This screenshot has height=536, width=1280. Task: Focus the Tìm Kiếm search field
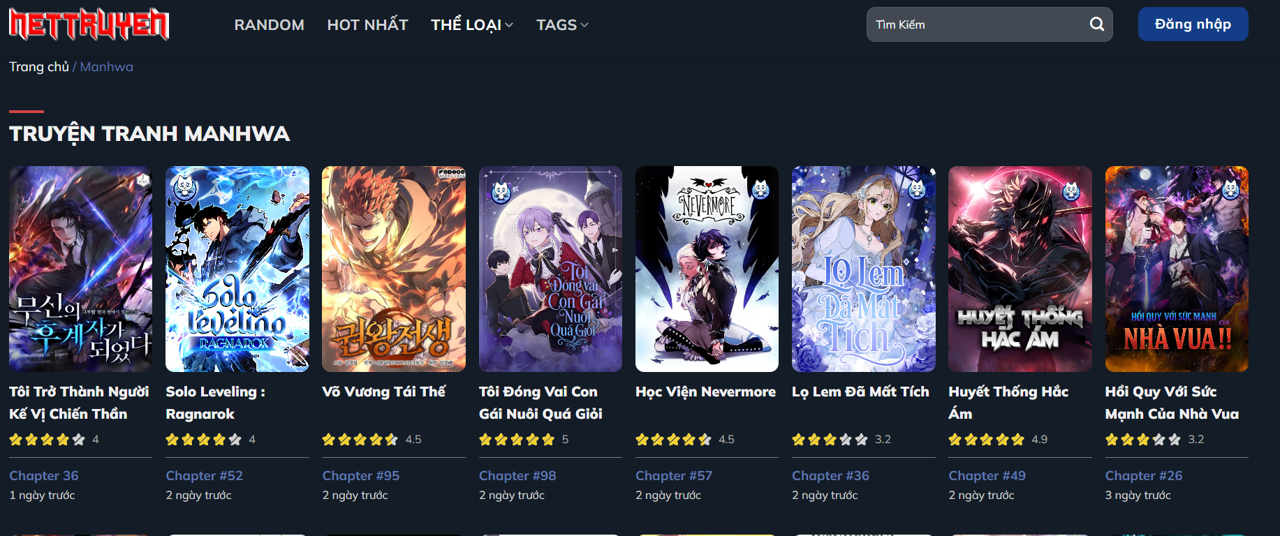point(978,24)
